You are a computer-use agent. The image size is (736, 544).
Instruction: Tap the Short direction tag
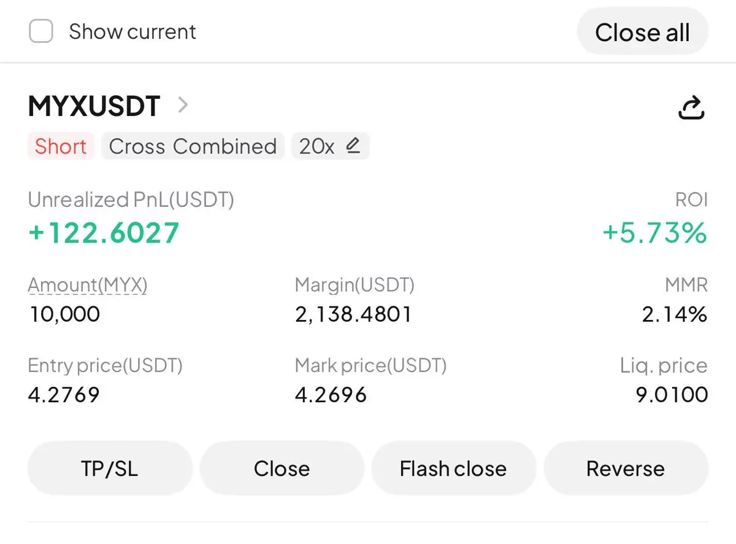(61, 146)
